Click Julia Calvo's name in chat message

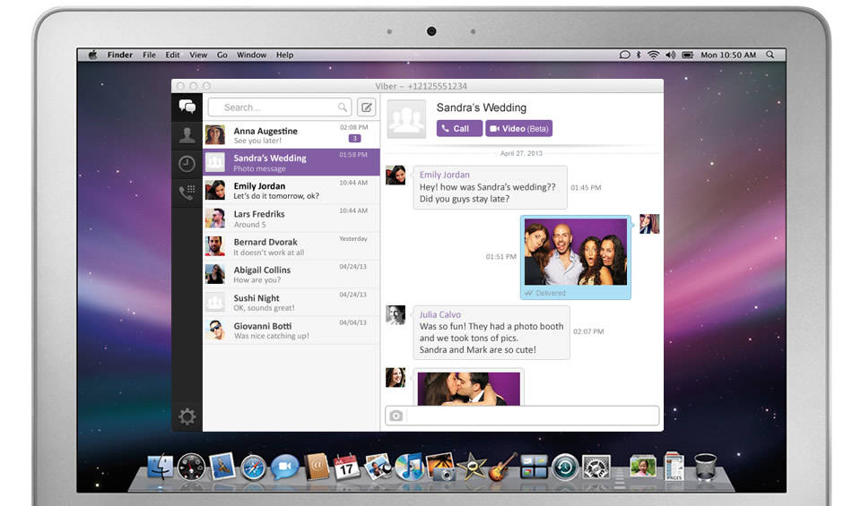pyautogui.click(x=439, y=314)
